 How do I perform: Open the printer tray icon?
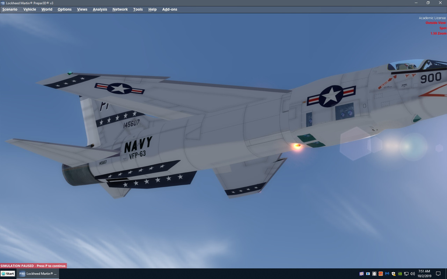pyautogui.click(x=374, y=274)
